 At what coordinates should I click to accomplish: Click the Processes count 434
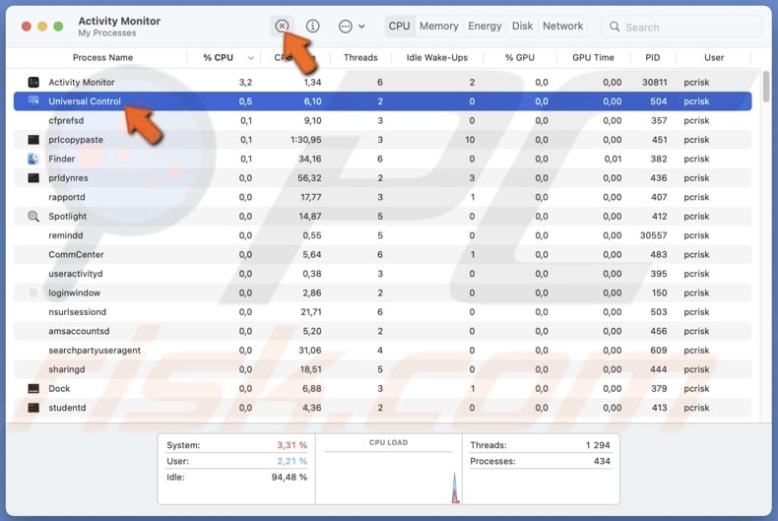coord(602,461)
